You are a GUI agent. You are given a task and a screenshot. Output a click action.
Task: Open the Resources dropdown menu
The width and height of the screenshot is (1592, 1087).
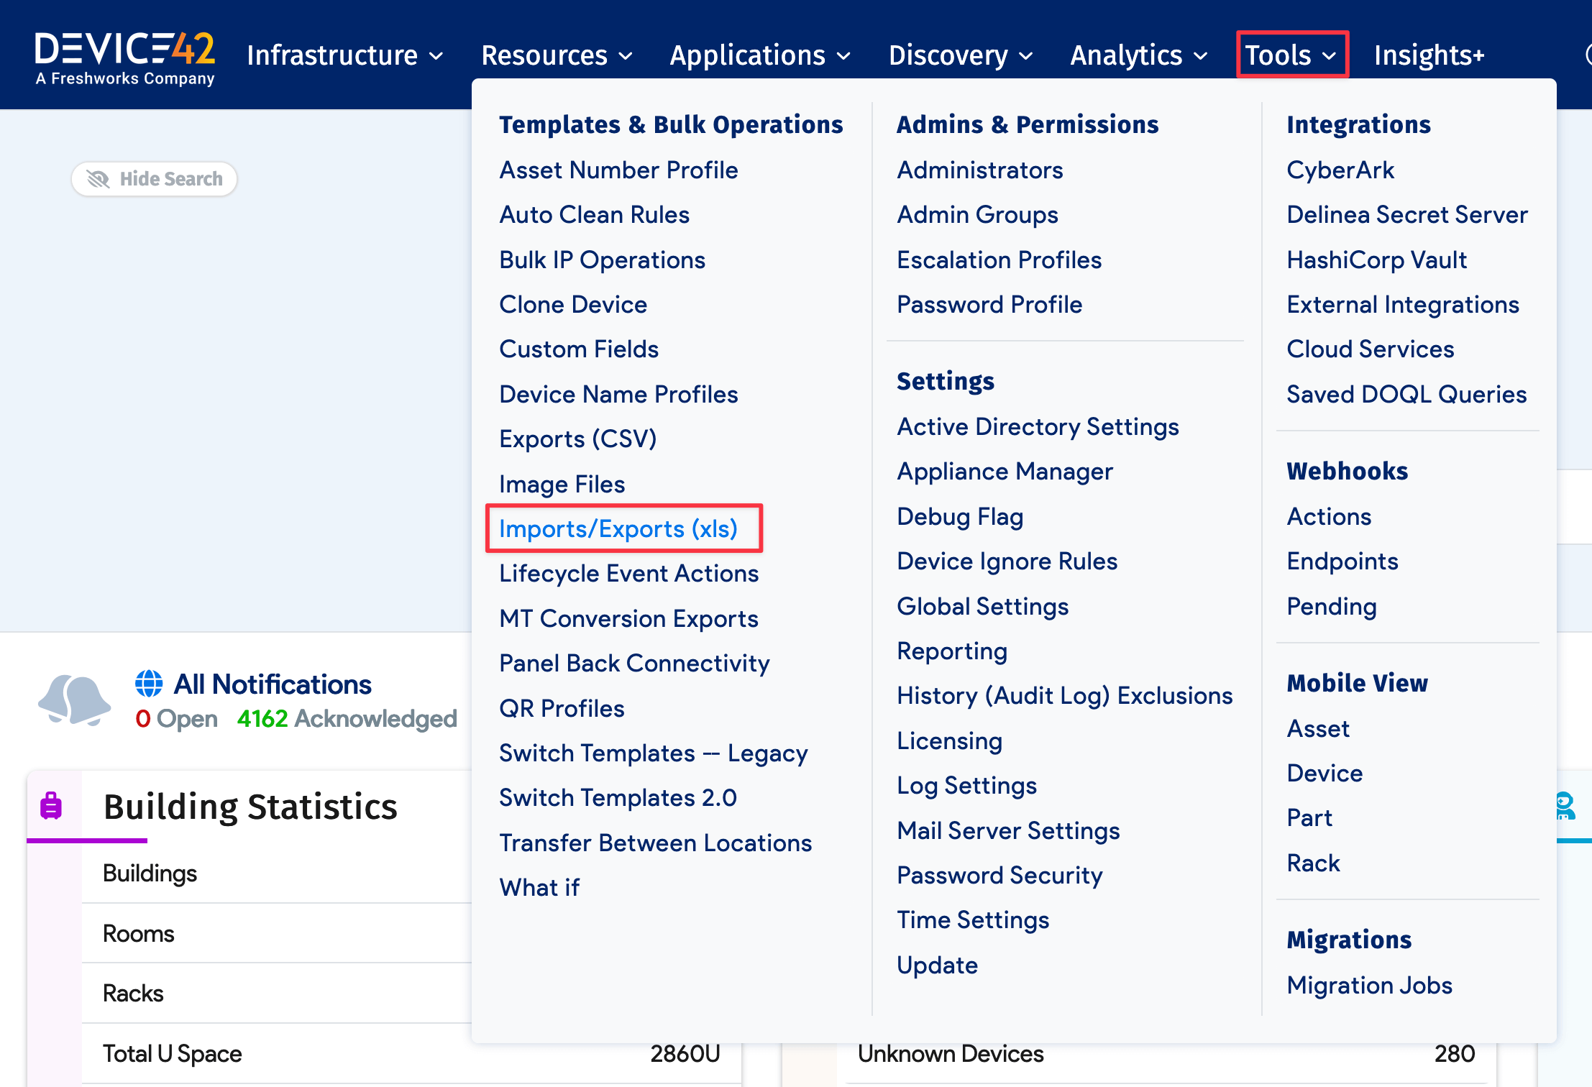557,55
